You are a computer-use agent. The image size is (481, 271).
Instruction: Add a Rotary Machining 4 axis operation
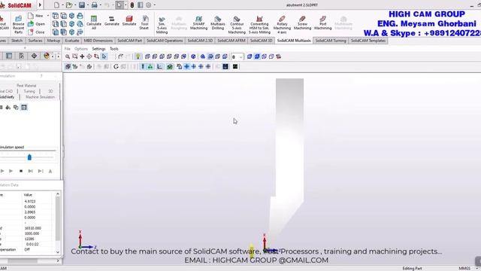[282, 25]
